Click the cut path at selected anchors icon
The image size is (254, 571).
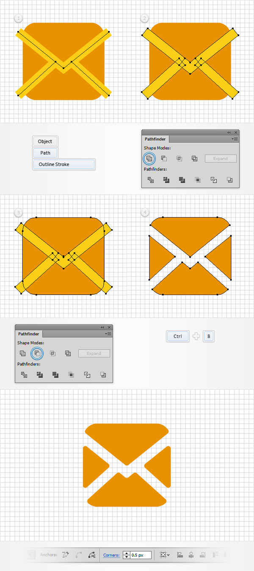[92, 554]
